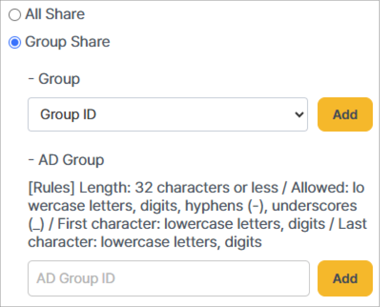Click the All Share label text
The image size is (380, 307).
55,14
